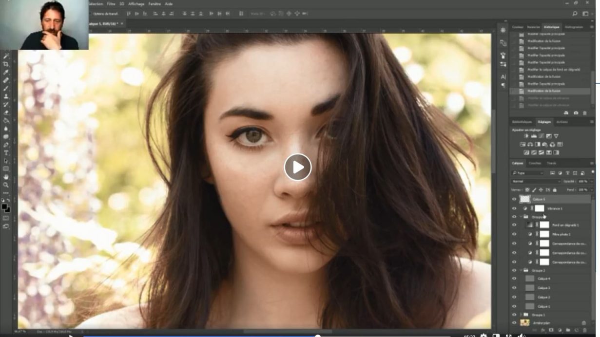Click the Opacité value field

583,181
